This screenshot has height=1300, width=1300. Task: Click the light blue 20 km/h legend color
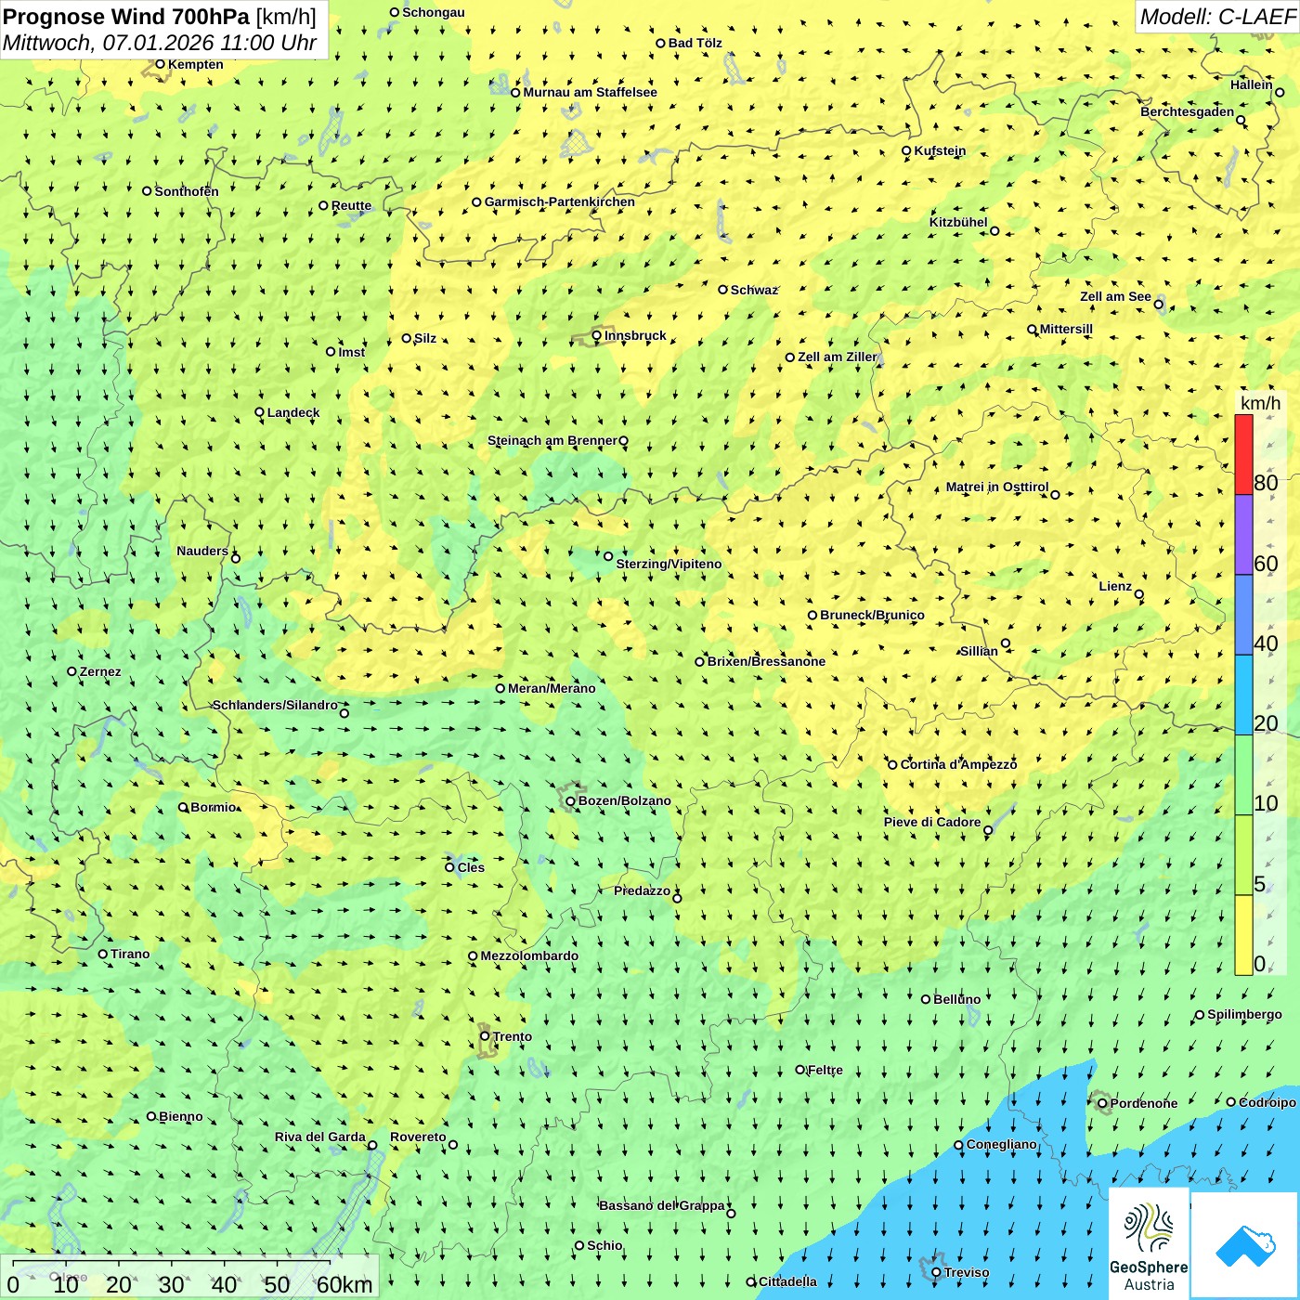[1243, 695]
